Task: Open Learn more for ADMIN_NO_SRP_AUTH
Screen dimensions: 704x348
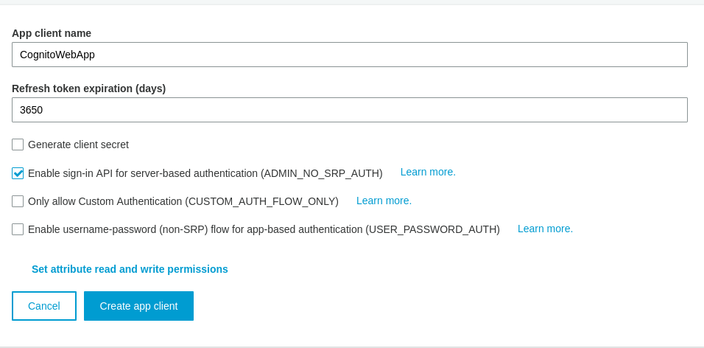Action: 428,173
